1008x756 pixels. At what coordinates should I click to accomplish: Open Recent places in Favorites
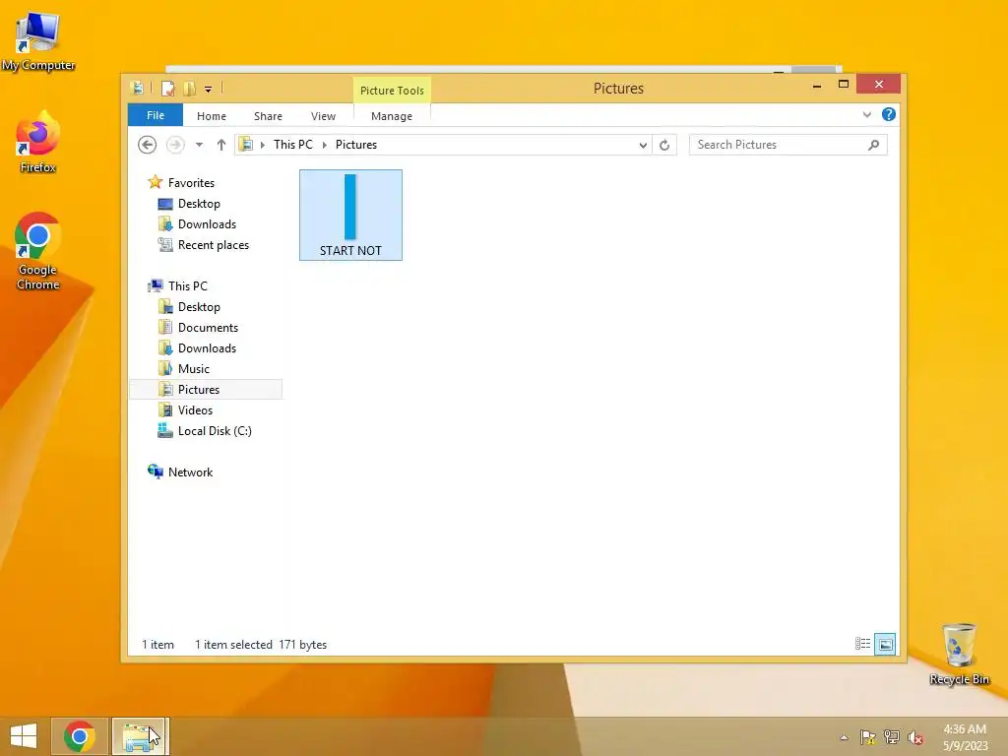click(x=213, y=245)
